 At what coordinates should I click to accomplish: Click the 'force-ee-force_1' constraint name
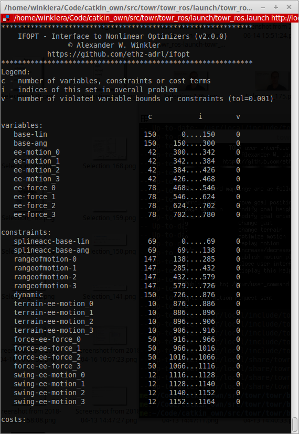pos(47,348)
